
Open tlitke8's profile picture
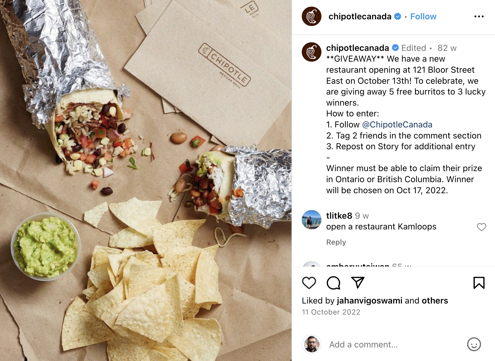point(311,220)
